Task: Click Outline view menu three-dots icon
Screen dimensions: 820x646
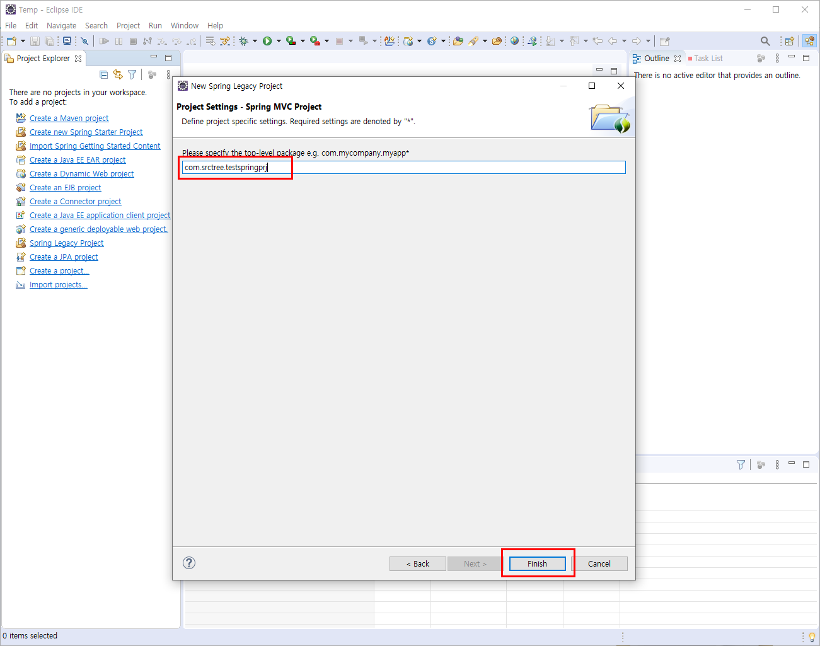Action: coord(777,58)
